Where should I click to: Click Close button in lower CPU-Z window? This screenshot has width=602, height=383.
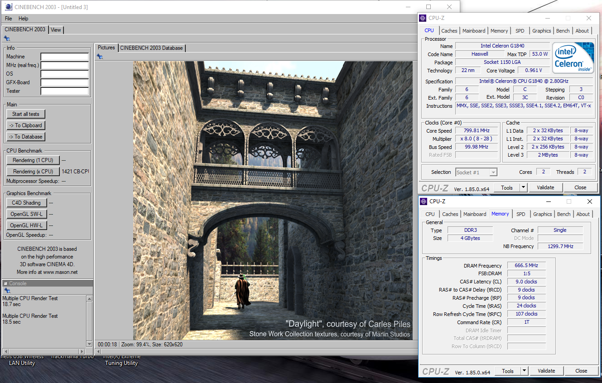[x=581, y=371]
